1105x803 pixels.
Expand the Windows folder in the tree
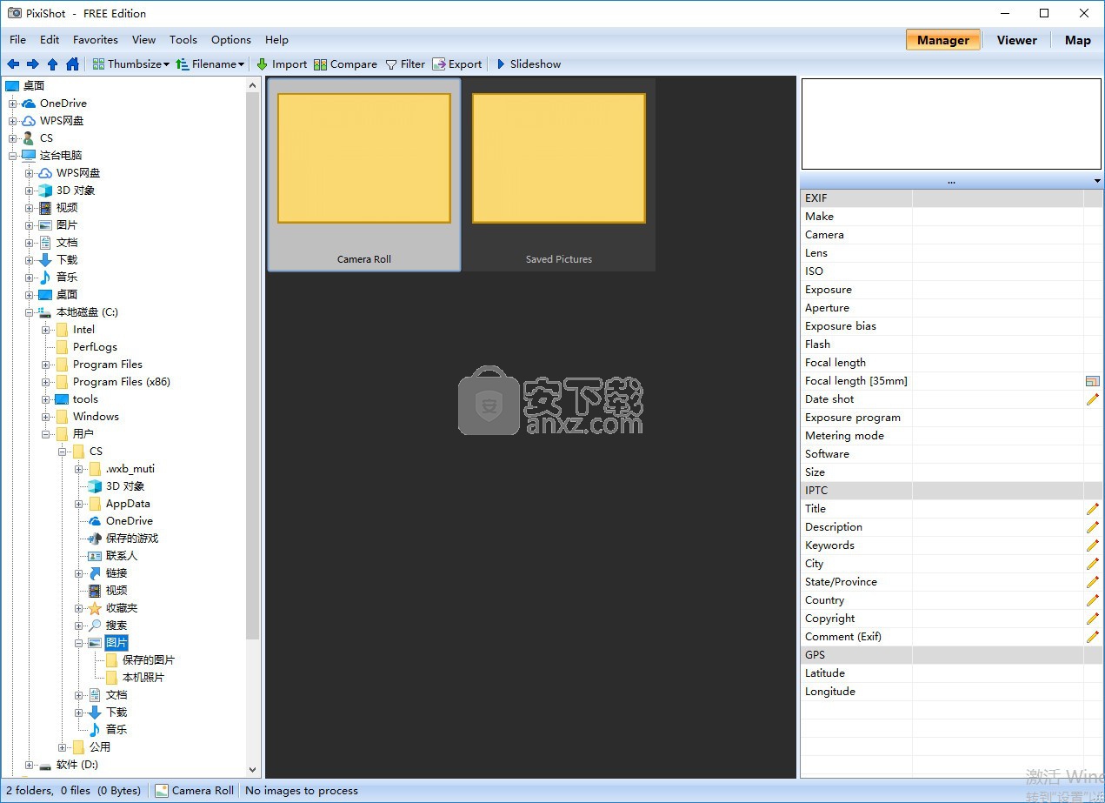46,417
